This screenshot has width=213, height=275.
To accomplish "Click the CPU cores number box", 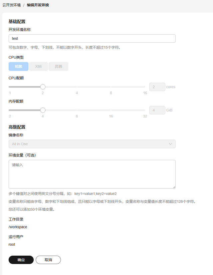I will pos(157,87).
